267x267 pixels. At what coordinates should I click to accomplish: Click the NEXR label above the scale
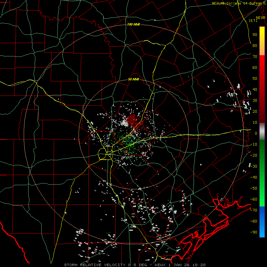[261, 18]
